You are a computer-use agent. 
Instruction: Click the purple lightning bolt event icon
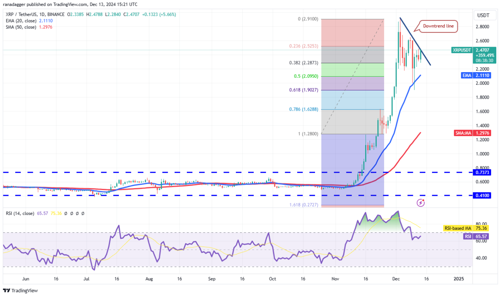tap(421, 203)
